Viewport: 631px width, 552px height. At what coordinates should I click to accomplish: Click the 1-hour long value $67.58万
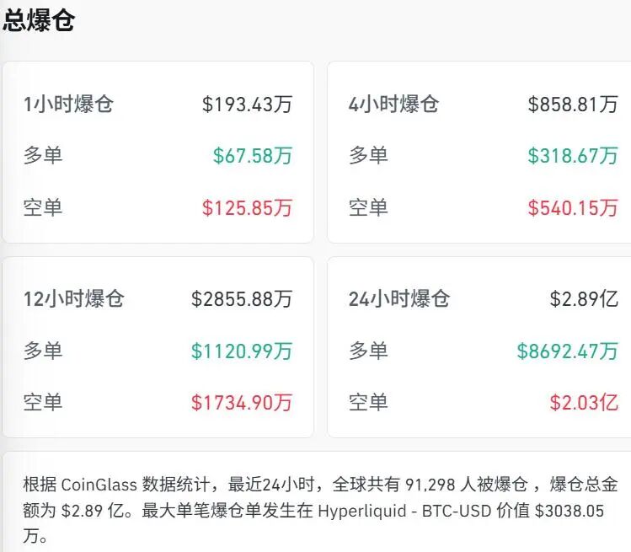[252, 156]
